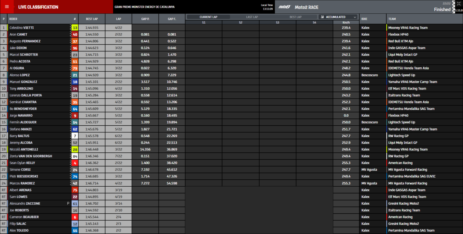Viewport: 463px width, 234px height.
Task: Open the hamburger menu
Action: click(7, 7)
